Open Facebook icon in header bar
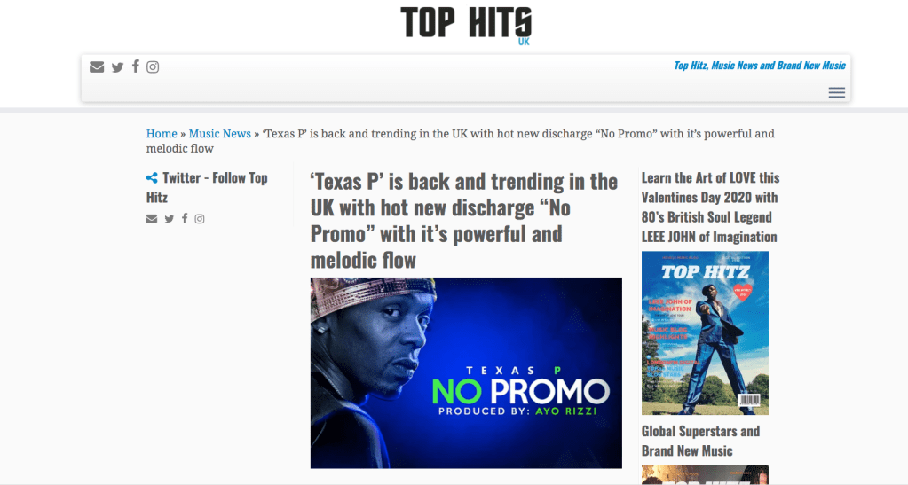The height and width of the screenshot is (485, 908). click(x=136, y=66)
